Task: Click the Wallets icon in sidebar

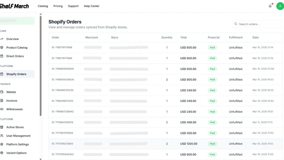Action: tap(2, 92)
